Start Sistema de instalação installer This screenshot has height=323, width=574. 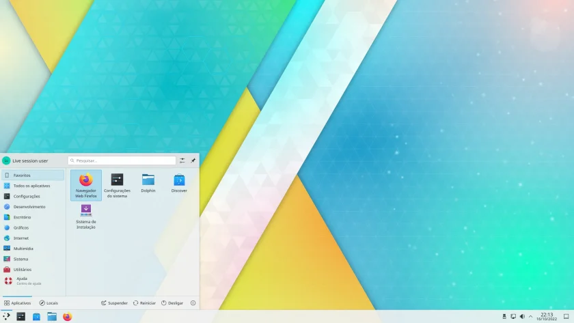pyautogui.click(x=86, y=216)
